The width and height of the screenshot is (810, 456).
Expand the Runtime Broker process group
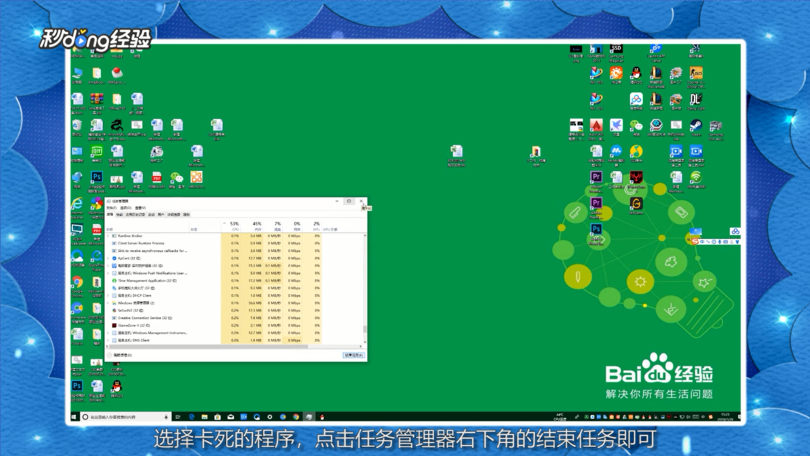[x=108, y=236]
